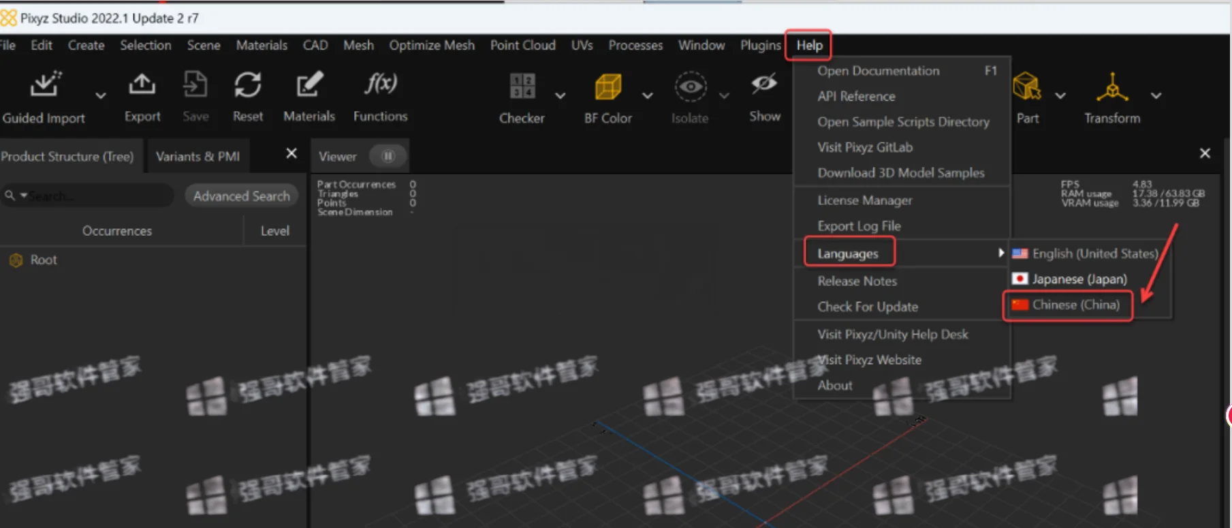1232x528 pixels.
Task: Expand the Isolate dropdown arrow
Action: (x=724, y=95)
